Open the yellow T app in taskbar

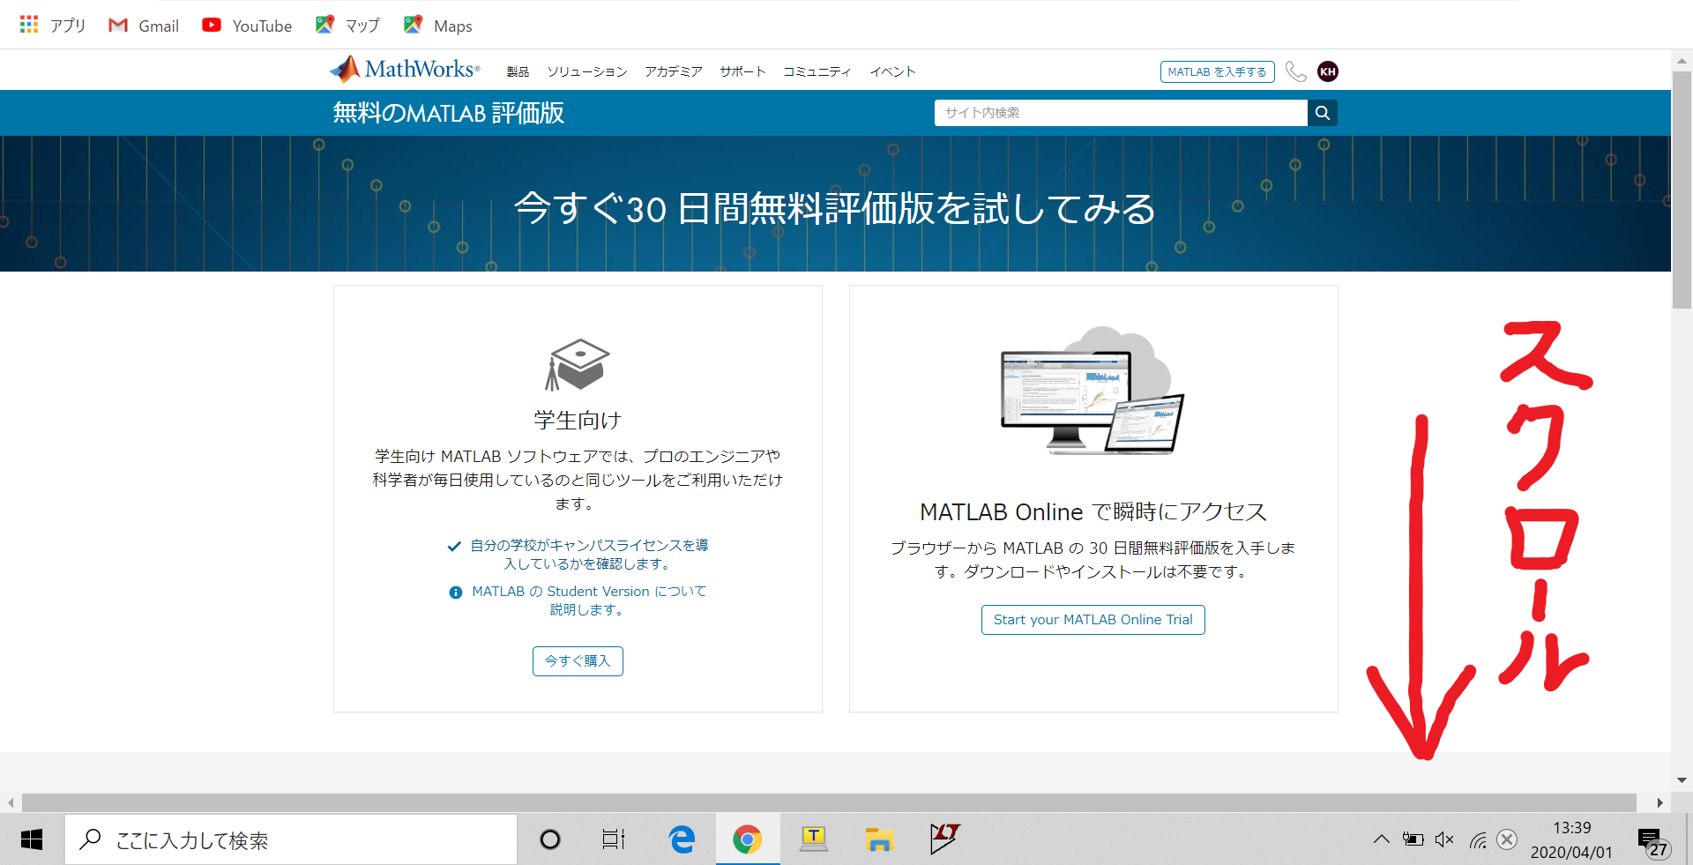(x=813, y=839)
